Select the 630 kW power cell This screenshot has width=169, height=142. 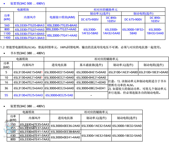(13, 136)
